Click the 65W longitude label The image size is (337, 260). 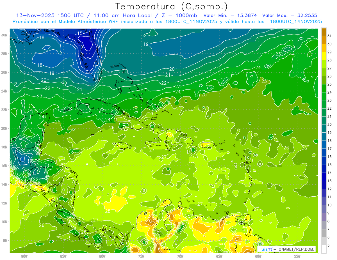(219, 256)
